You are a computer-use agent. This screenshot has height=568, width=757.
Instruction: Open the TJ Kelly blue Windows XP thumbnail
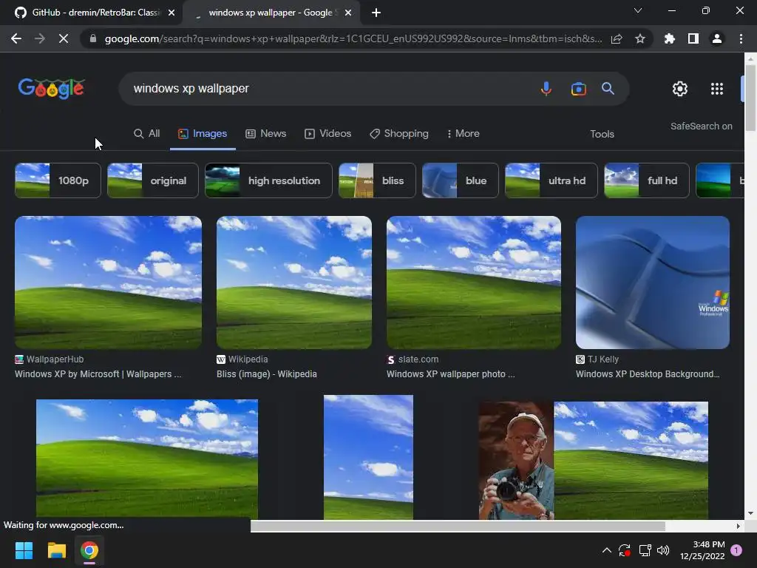pos(652,282)
